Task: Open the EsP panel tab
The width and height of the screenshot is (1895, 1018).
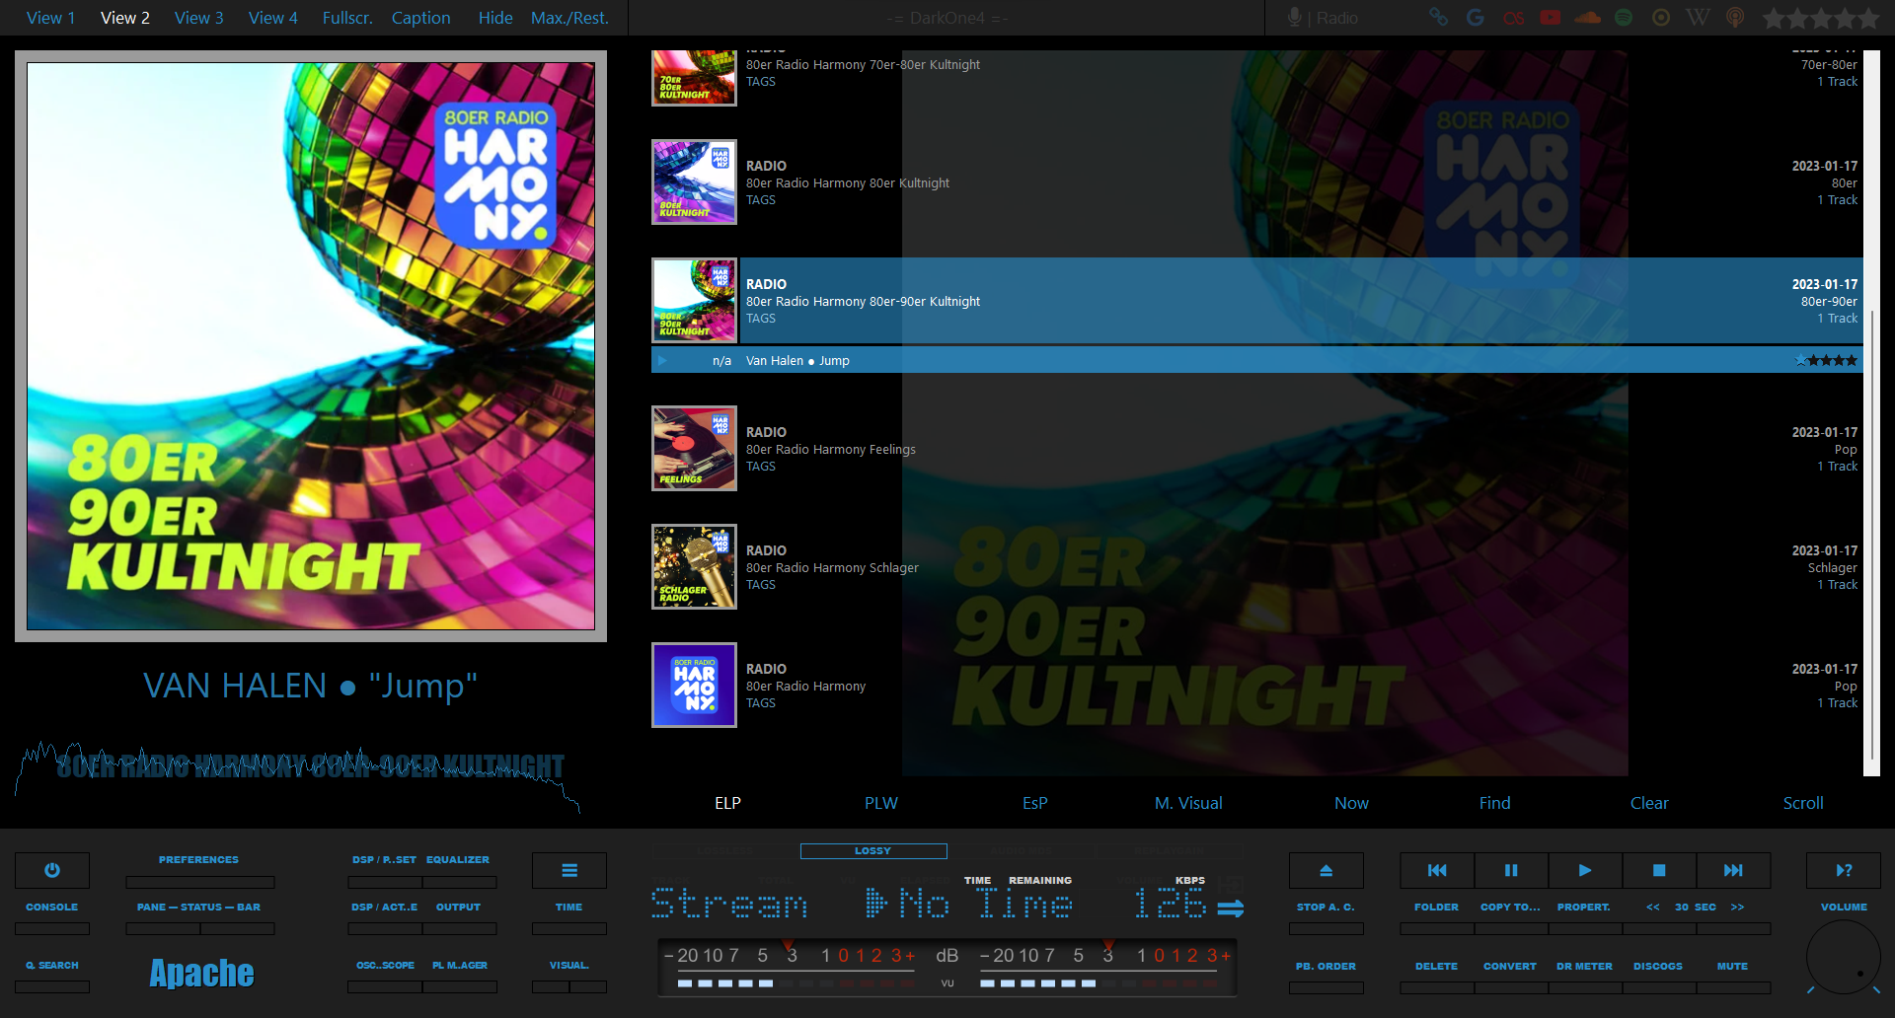Action: (1035, 803)
